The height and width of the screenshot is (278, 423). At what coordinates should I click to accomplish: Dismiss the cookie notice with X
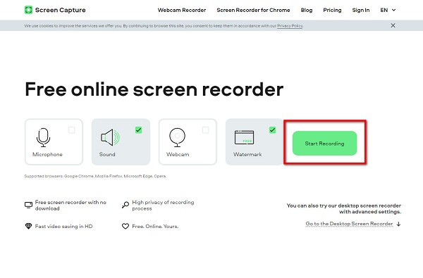pyautogui.click(x=393, y=25)
